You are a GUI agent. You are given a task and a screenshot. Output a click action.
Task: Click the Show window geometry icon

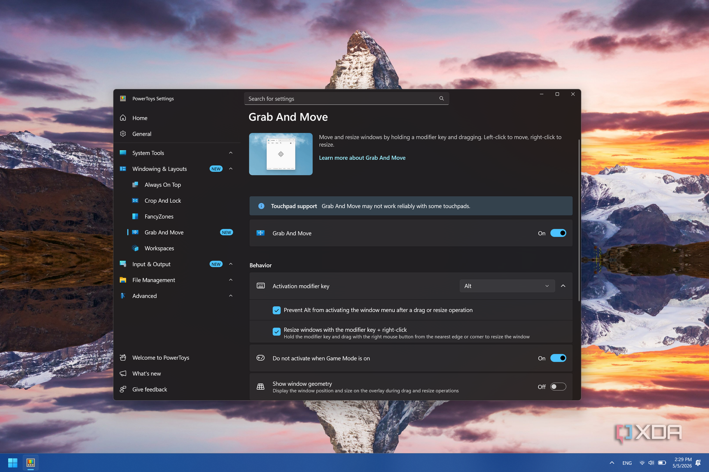(x=260, y=387)
